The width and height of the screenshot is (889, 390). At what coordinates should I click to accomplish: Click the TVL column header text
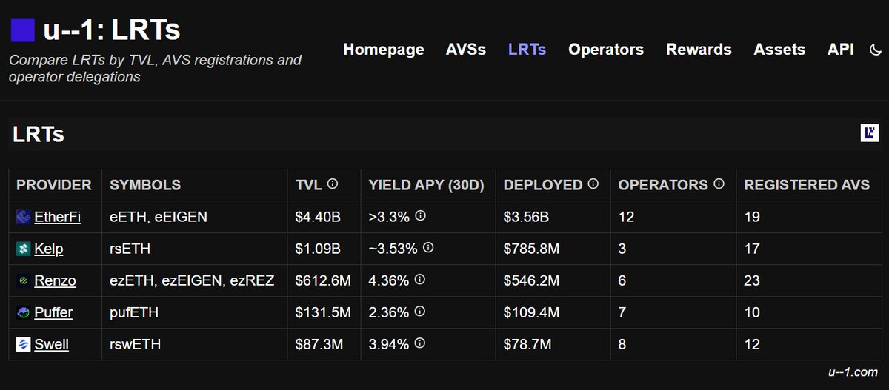308,185
